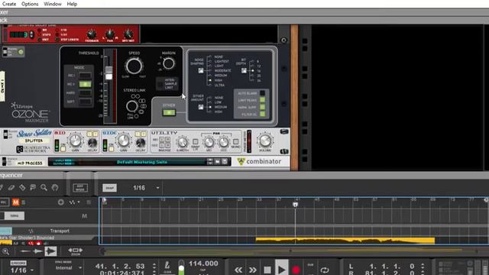Select the large waveform zoom icon
Image resolution: width=489 pixels, height=275 pixels.
click(x=50, y=251)
